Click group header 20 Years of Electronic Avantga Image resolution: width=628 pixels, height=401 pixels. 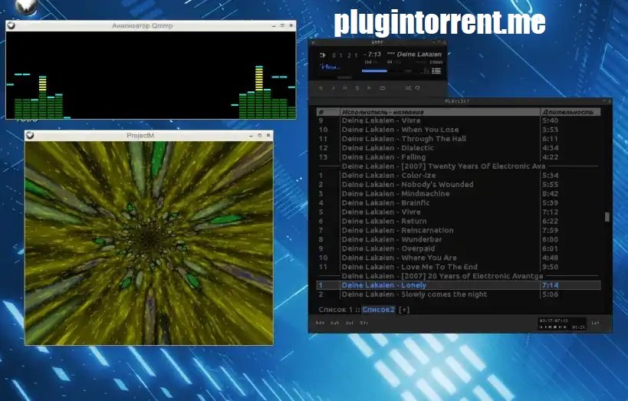(x=442, y=277)
